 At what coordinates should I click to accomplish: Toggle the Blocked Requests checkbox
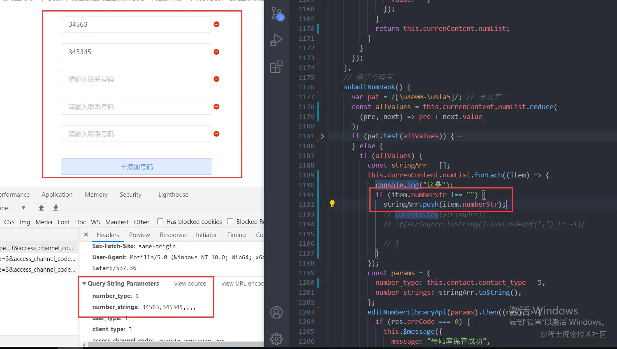[x=230, y=221]
